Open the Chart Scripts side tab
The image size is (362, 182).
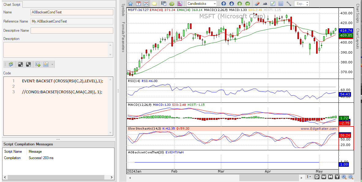pos(358,14)
